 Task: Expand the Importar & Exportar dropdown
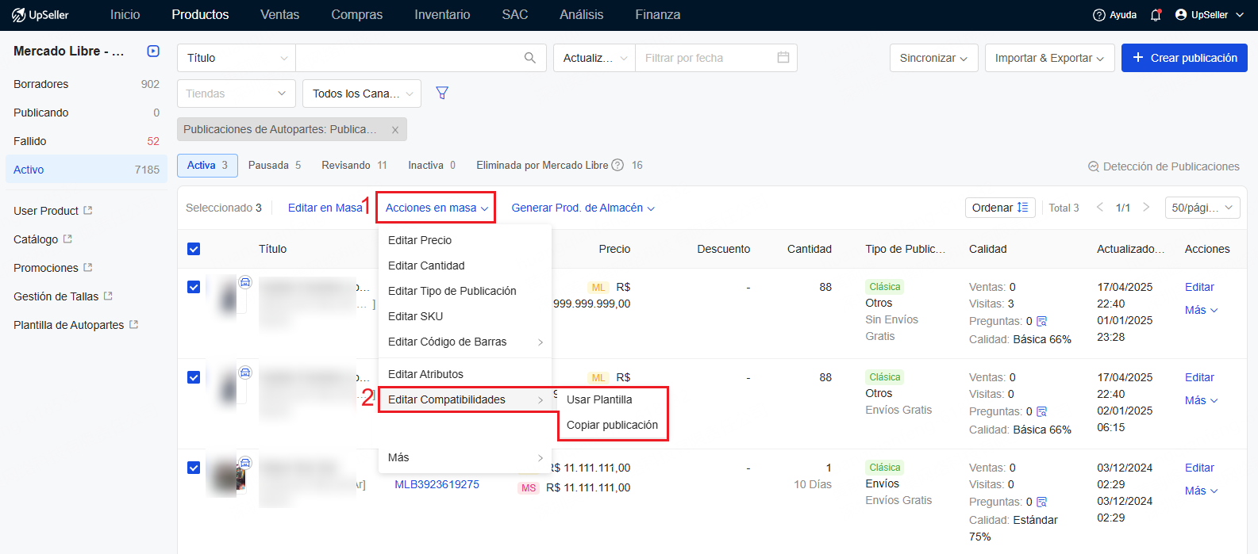click(x=1049, y=58)
